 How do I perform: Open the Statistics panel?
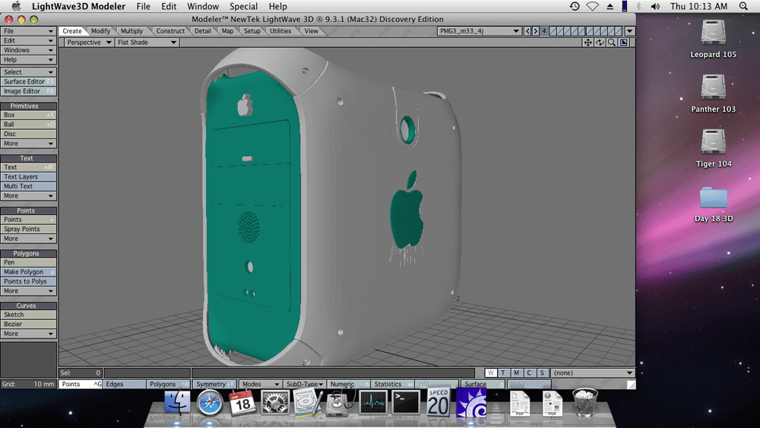point(392,384)
